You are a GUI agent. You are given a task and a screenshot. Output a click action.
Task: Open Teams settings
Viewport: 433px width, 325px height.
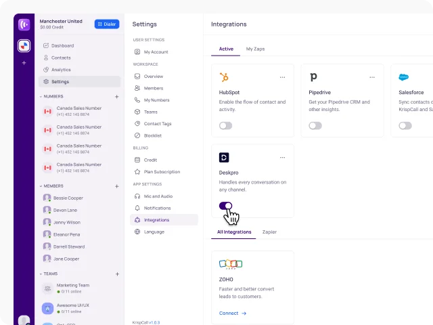146,112
